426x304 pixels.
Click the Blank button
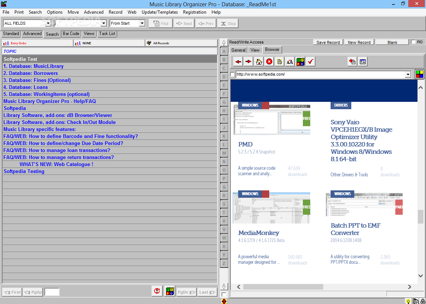392,42
